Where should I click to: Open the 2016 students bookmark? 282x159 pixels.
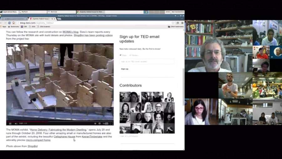(x=44, y=27)
